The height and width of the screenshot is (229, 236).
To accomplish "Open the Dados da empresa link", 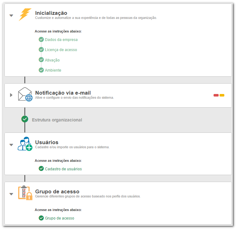I will (x=61, y=40).
